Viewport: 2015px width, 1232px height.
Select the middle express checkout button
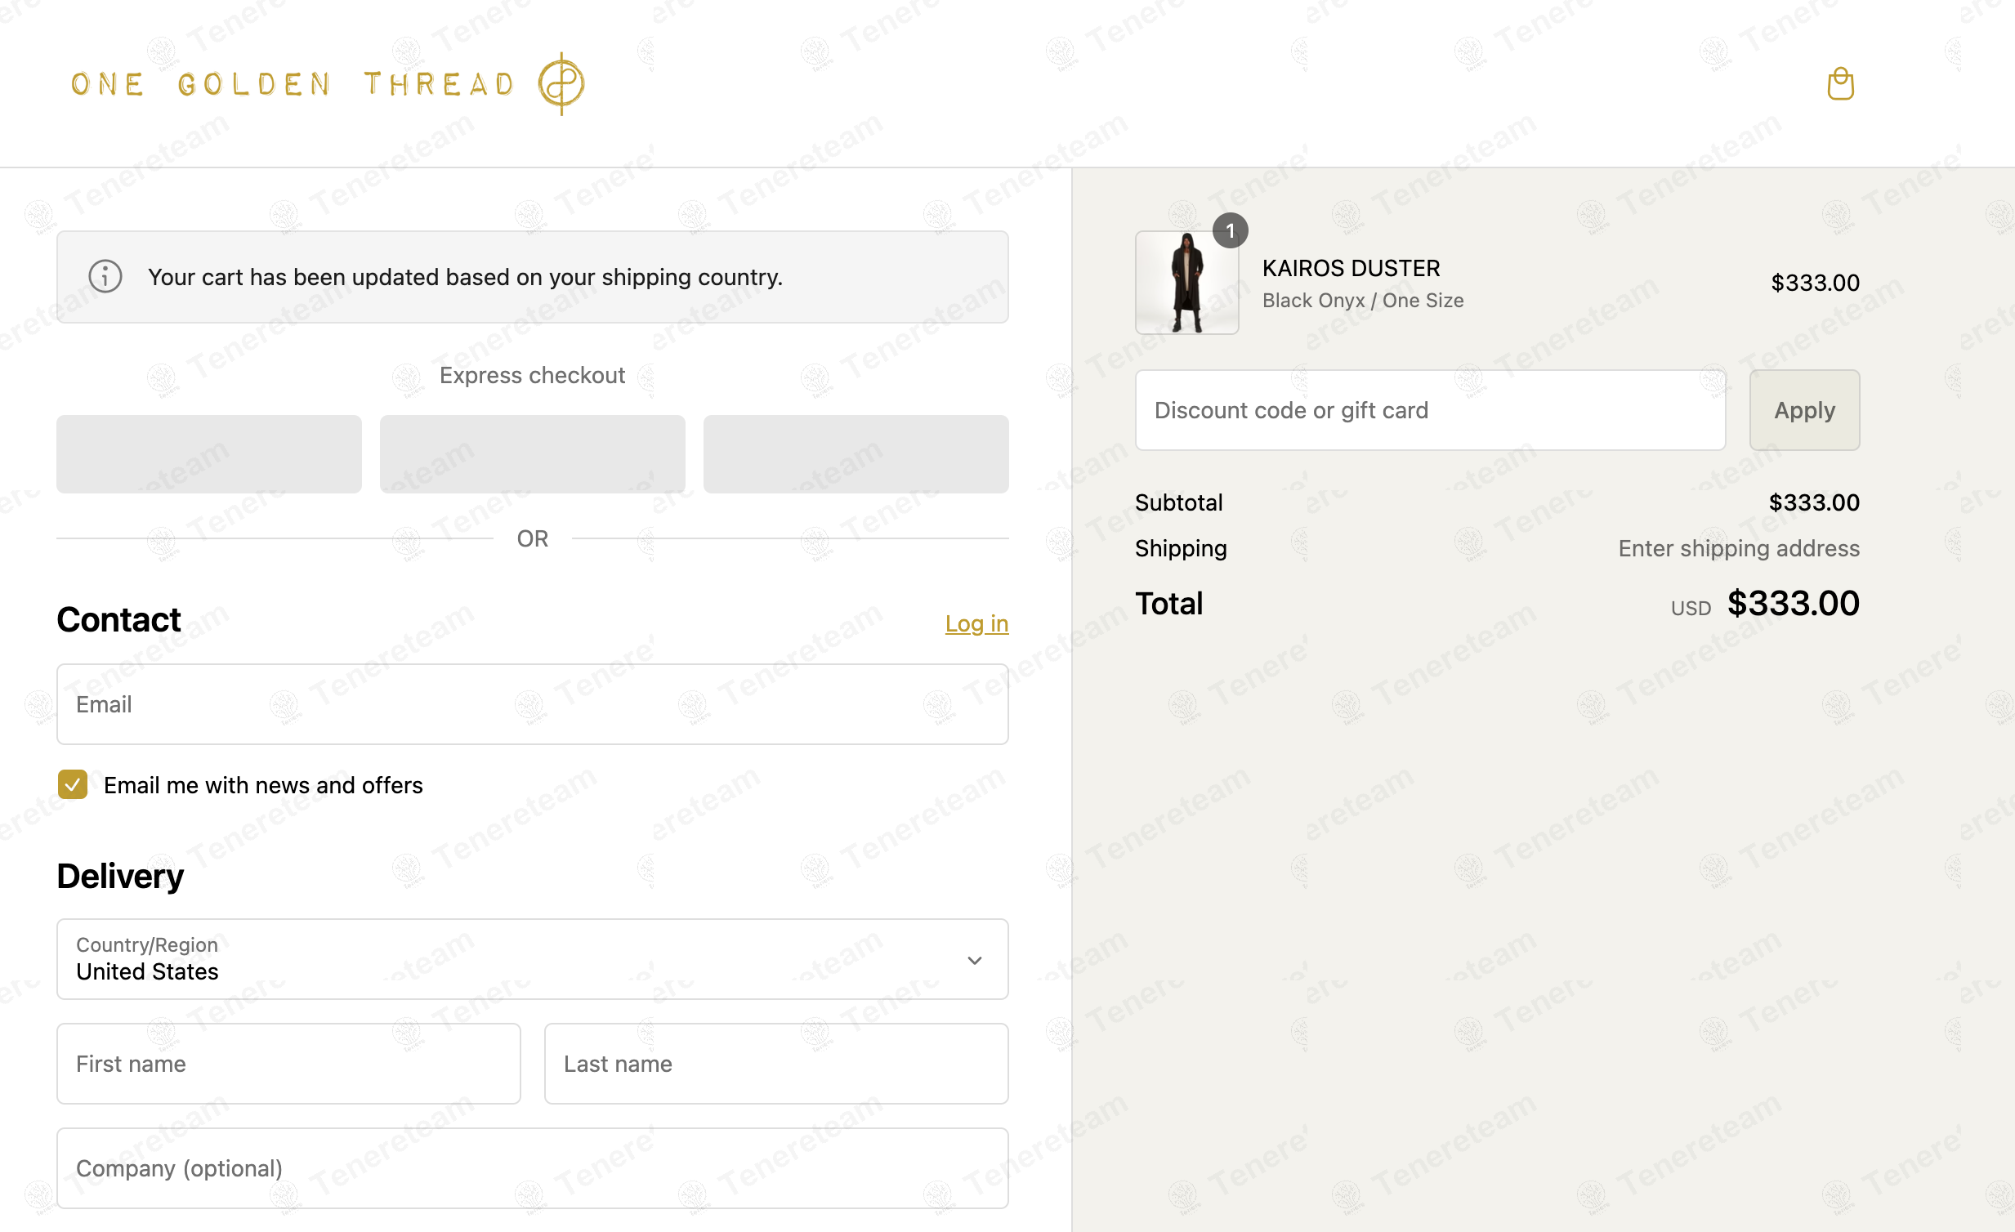pos(533,453)
